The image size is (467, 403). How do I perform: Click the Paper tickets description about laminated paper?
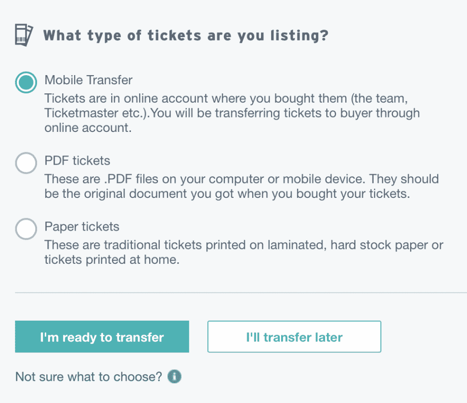click(x=244, y=252)
